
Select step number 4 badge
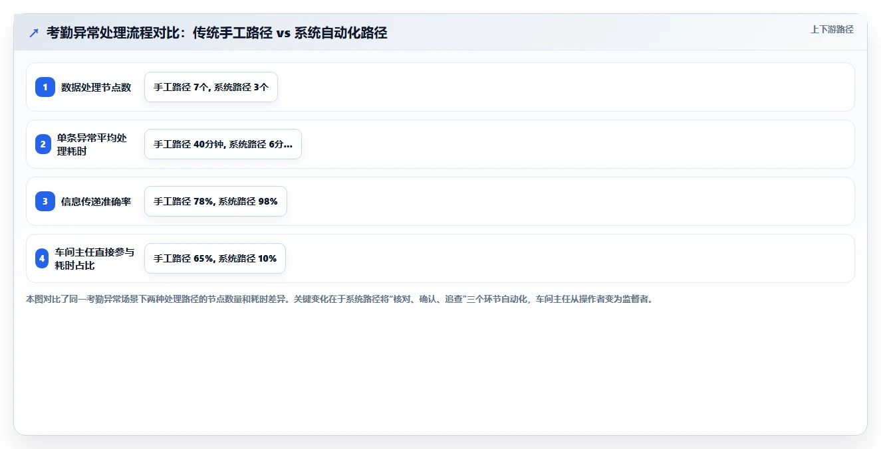42,258
